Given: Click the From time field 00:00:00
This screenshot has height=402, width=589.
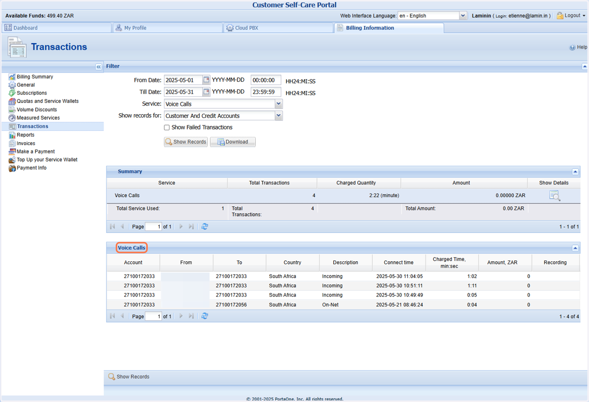Looking at the screenshot, I should coord(266,80).
